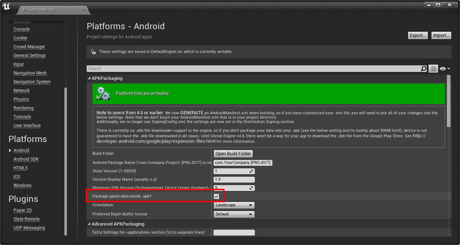This screenshot has height=245, width=460.
Task: Click the search magnifier icon
Action: [x=423, y=69]
